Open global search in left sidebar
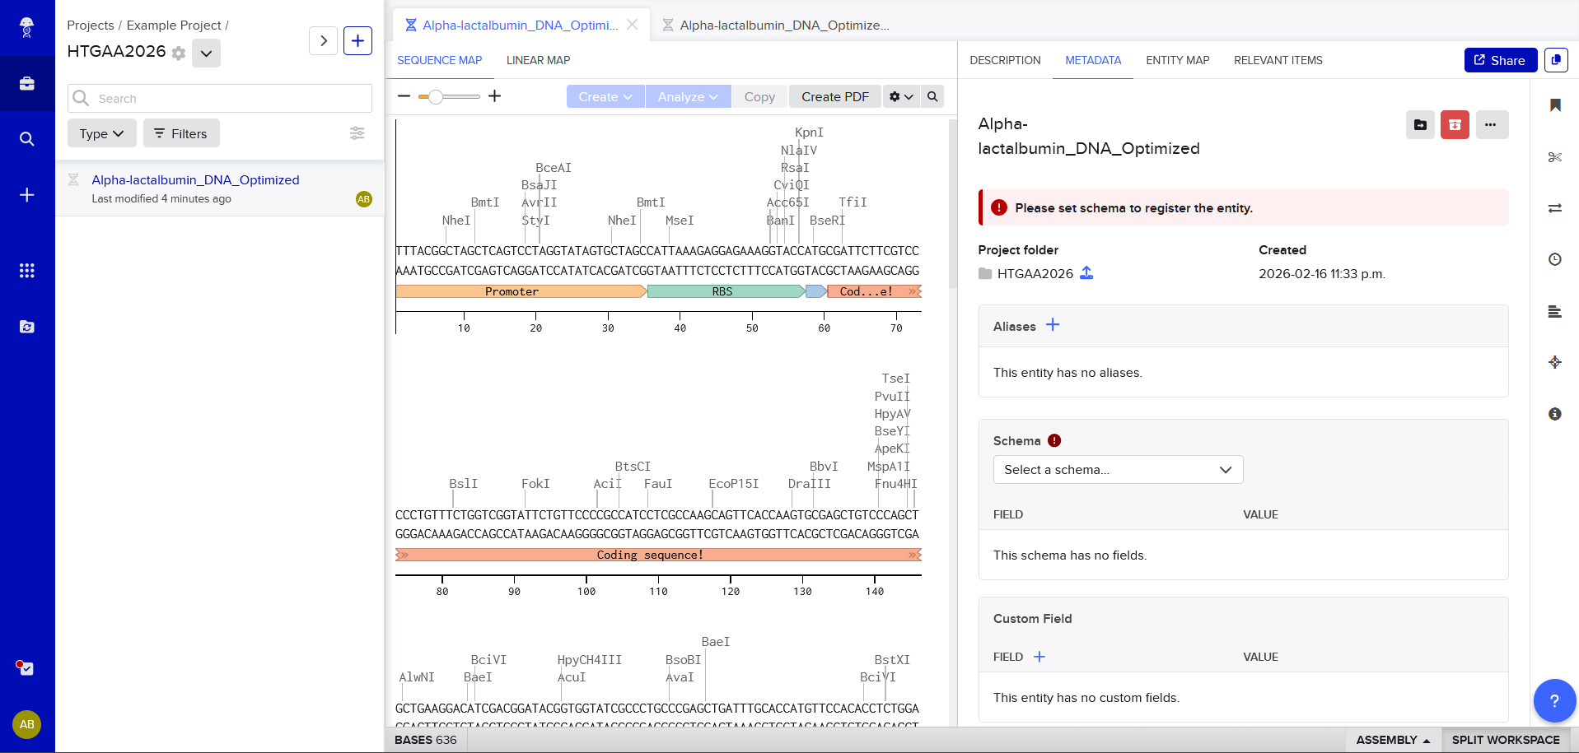1579x753 pixels. tap(27, 139)
